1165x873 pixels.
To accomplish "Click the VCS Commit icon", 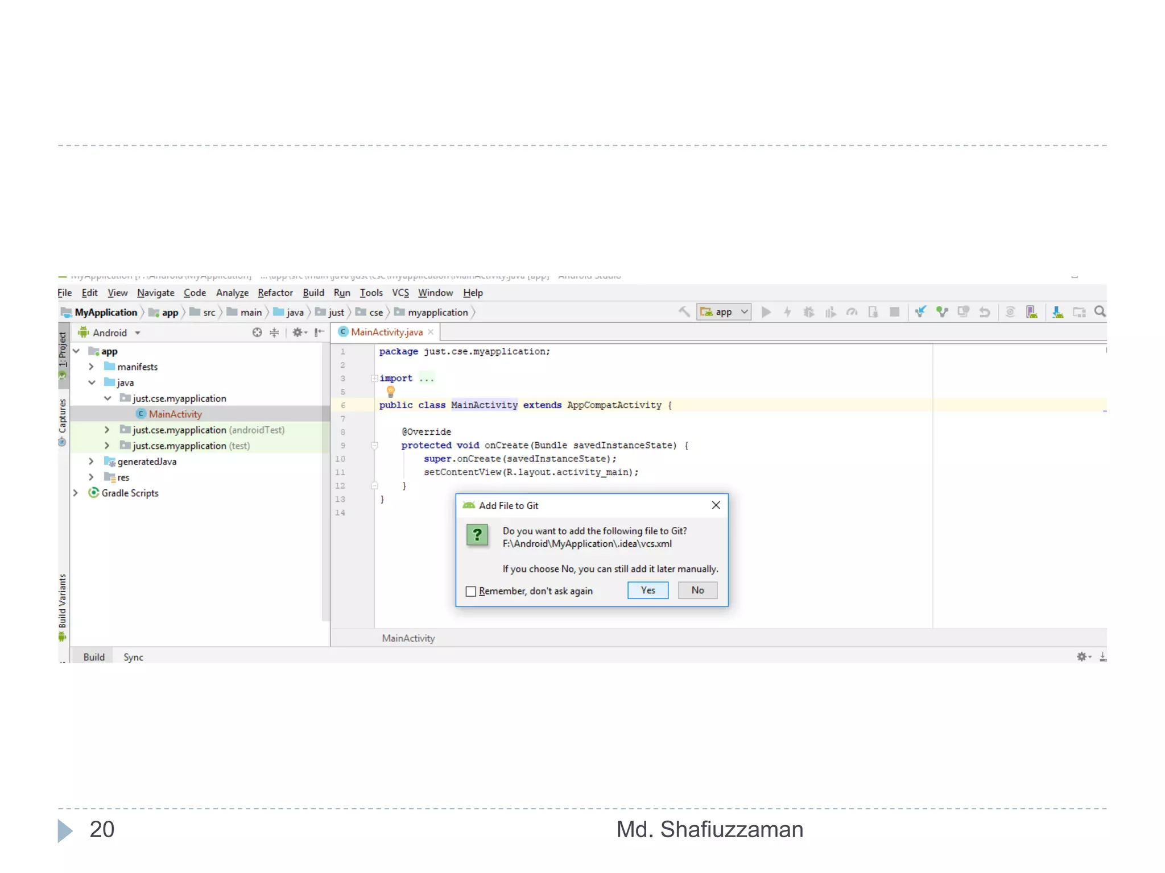I will [942, 311].
